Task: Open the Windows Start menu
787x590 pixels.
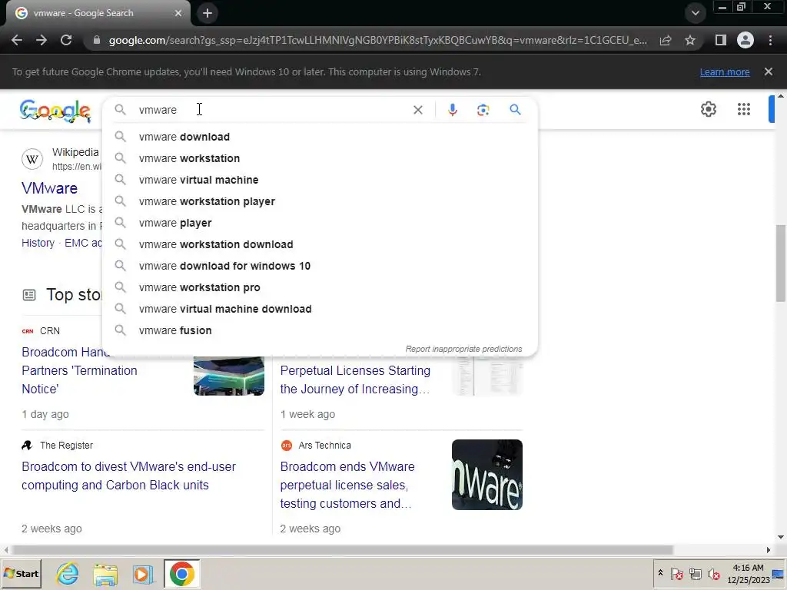Action: pyautogui.click(x=21, y=573)
